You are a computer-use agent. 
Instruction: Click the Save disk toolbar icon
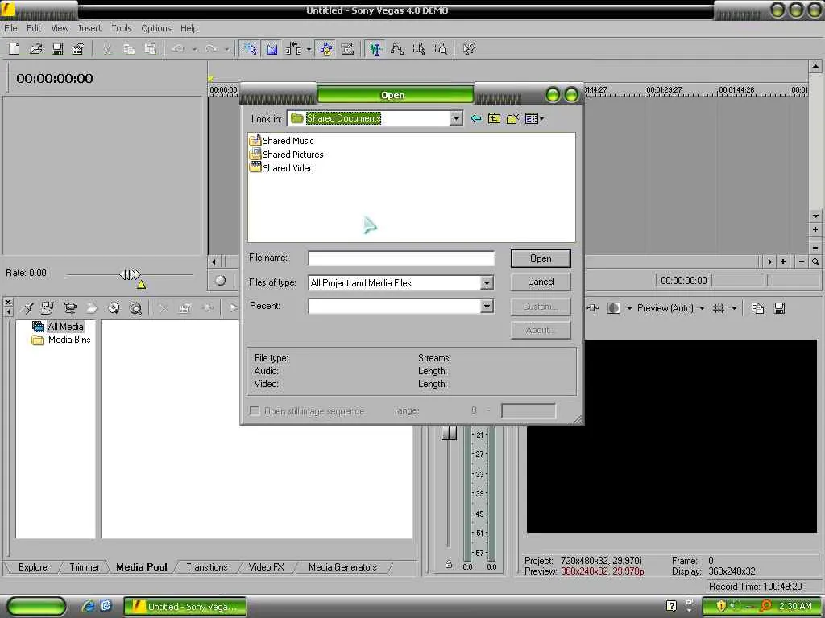(x=57, y=49)
